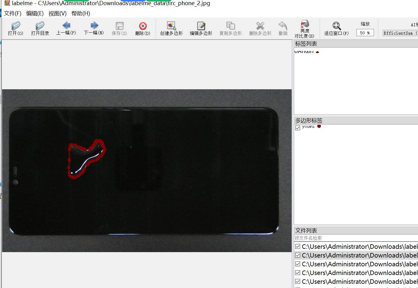418x288 pixels.
Task: Toggle the youwu polygon label checkbox
Action: [298, 128]
